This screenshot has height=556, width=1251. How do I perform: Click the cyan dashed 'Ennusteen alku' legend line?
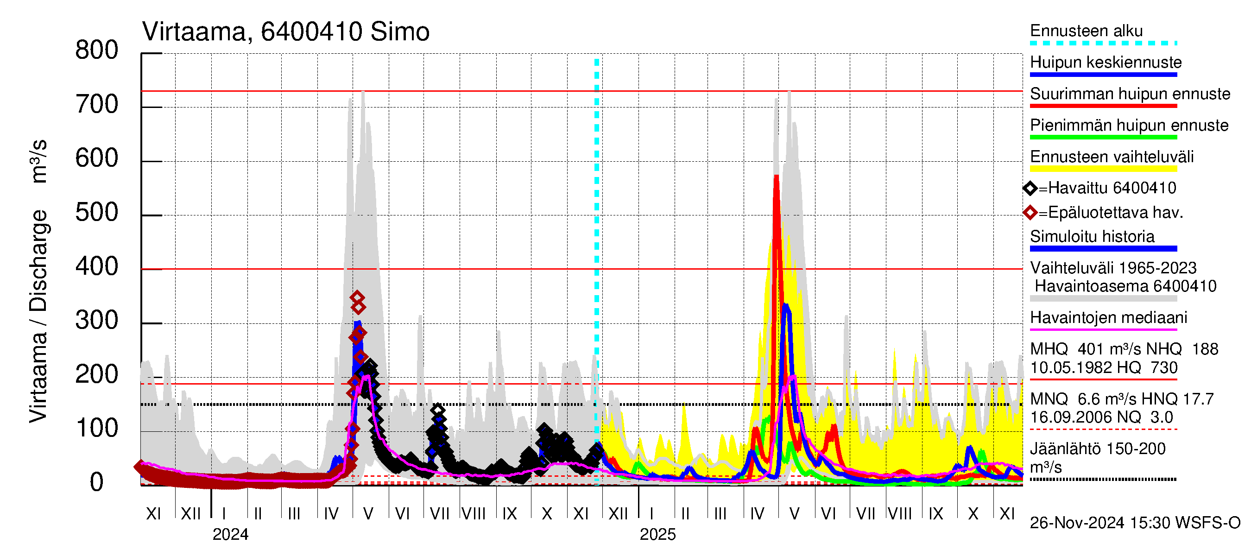coord(1103,43)
